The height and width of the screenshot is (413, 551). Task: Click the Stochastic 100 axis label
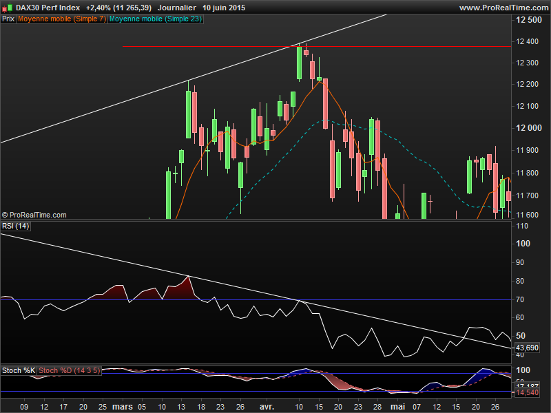coord(523,370)
